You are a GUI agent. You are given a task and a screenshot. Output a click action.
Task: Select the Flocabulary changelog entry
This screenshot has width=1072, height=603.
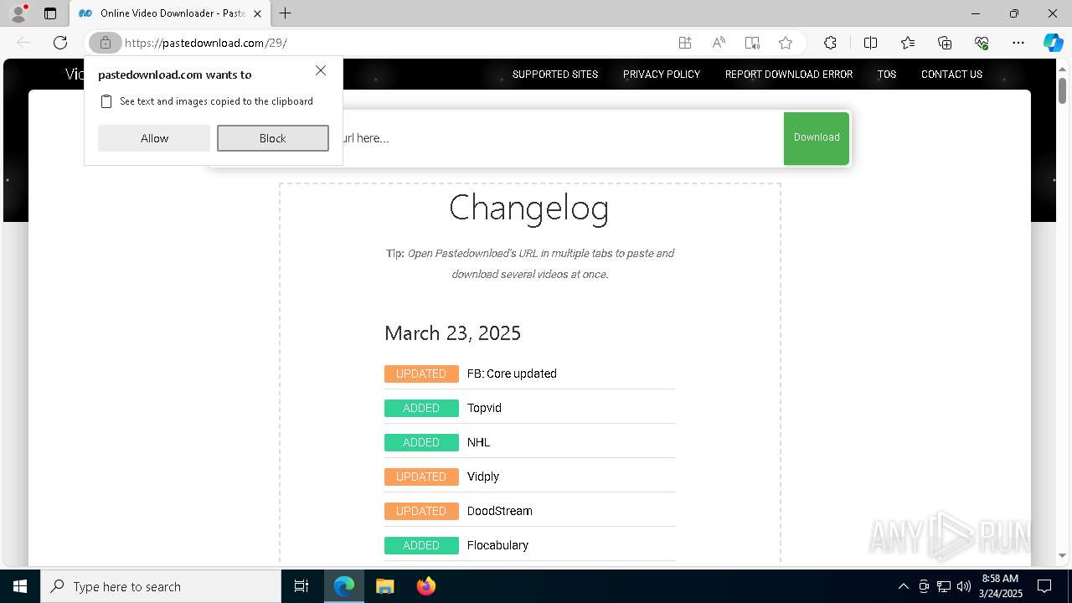[497, 545]
